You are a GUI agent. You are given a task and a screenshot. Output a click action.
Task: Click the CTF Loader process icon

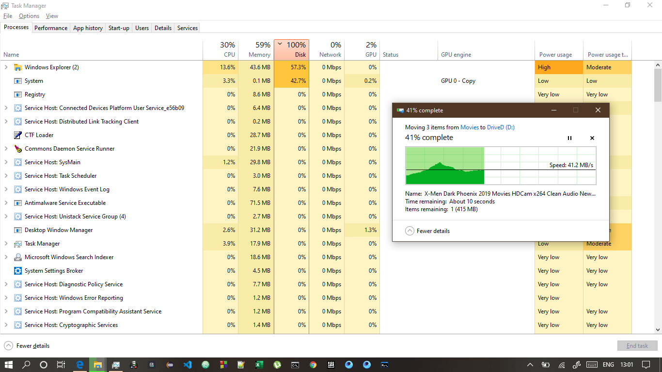[x=18, y=135]
